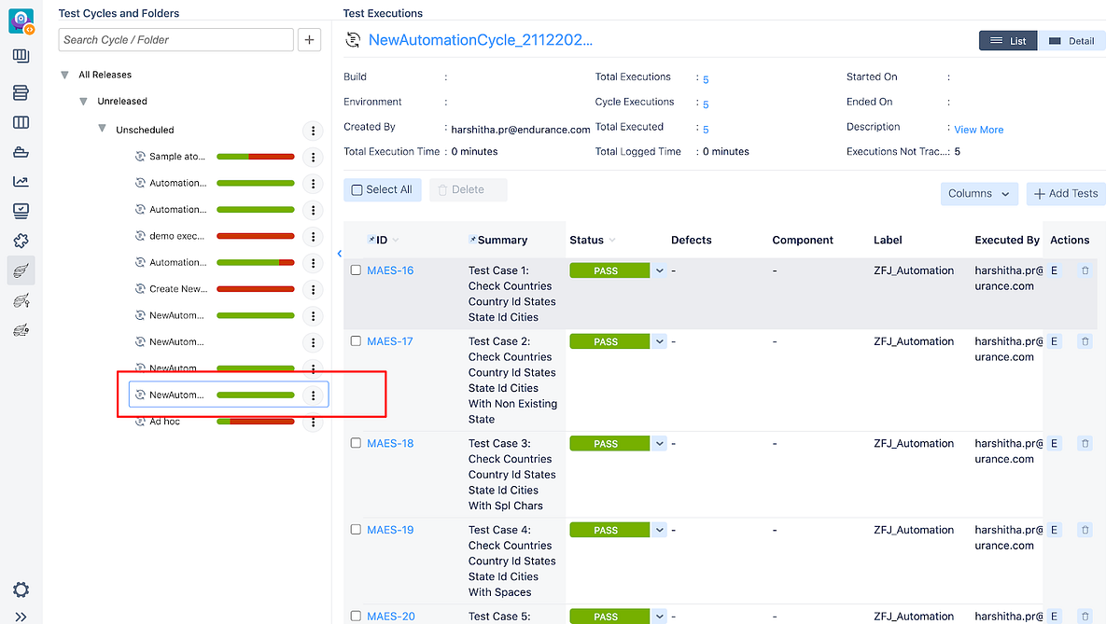The width and height of the screenshot is (1120, 624).
Task: Click the trash icon on MAES-16 row
Action: point(1085,270)
